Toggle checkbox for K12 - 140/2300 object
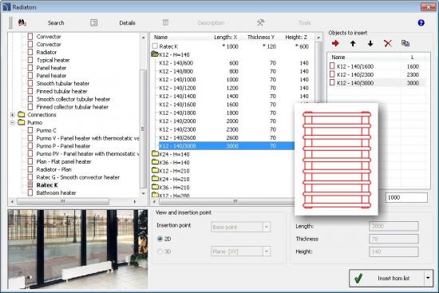Viewport: 439px width, 293px height. [332, 74]
